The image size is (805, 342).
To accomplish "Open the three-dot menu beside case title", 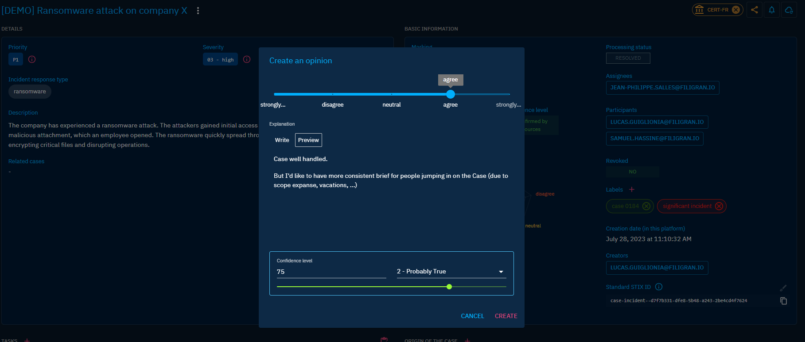I will pyautogui.click(x=198, y=11).
